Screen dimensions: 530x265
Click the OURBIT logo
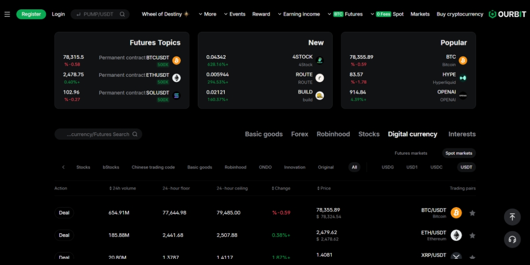[x=507, y=14]
